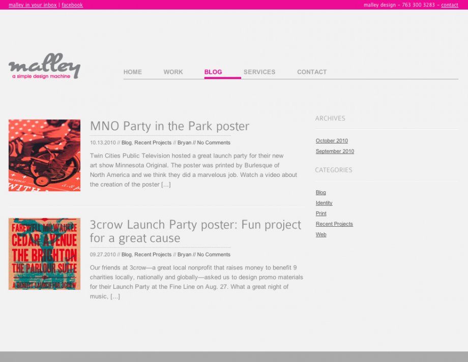The height and width of the screenshot is (362, 468).
Task: Select the Identity category
Action: (324, 203)
